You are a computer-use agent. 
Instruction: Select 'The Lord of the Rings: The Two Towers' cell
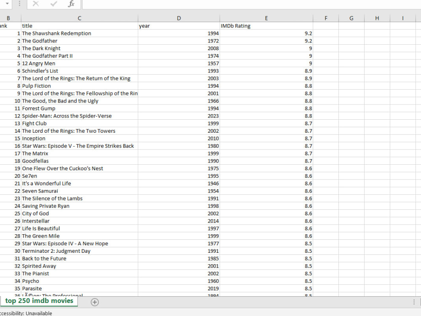80,131
